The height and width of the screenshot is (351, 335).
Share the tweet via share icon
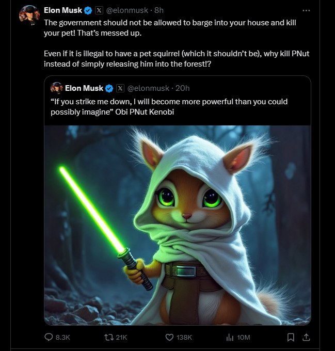point(306,337)
